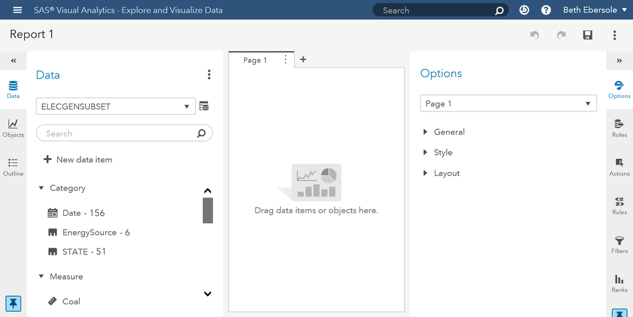Click the Save report icon
Image resolution: width=633 pixels, height=317 pixels.
click(587, 35)
